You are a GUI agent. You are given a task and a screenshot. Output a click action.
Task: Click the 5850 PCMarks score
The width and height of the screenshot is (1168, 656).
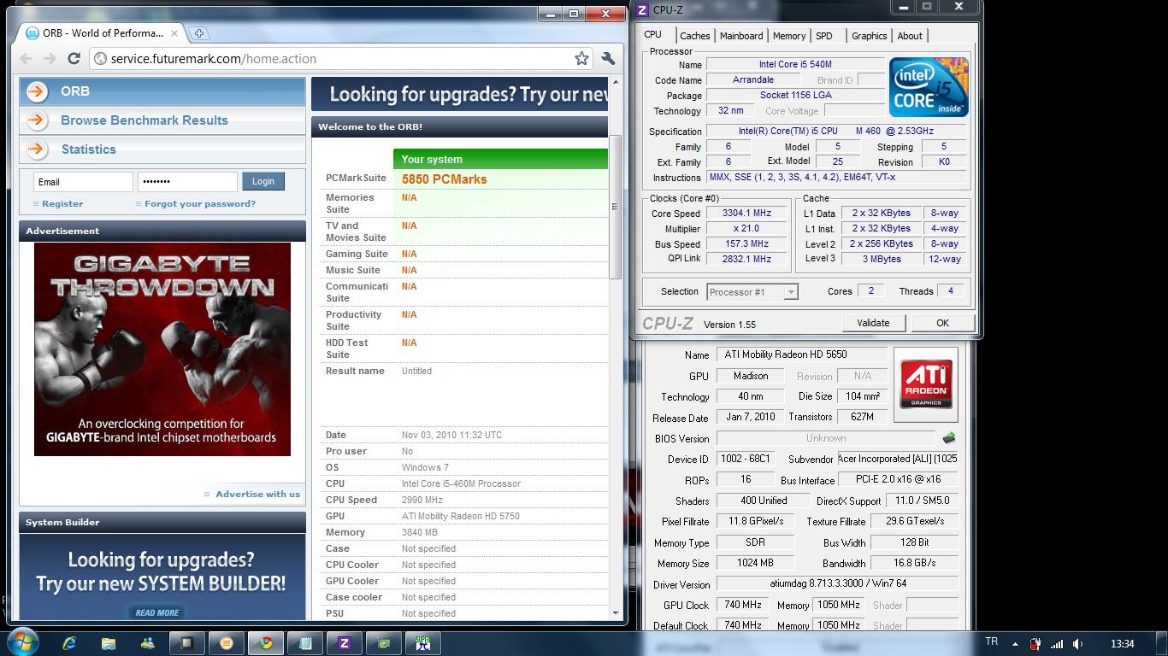[444, 179]
